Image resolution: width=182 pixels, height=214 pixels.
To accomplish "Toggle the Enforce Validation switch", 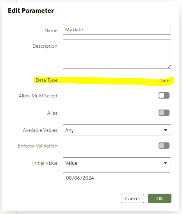I will [164, 146].
